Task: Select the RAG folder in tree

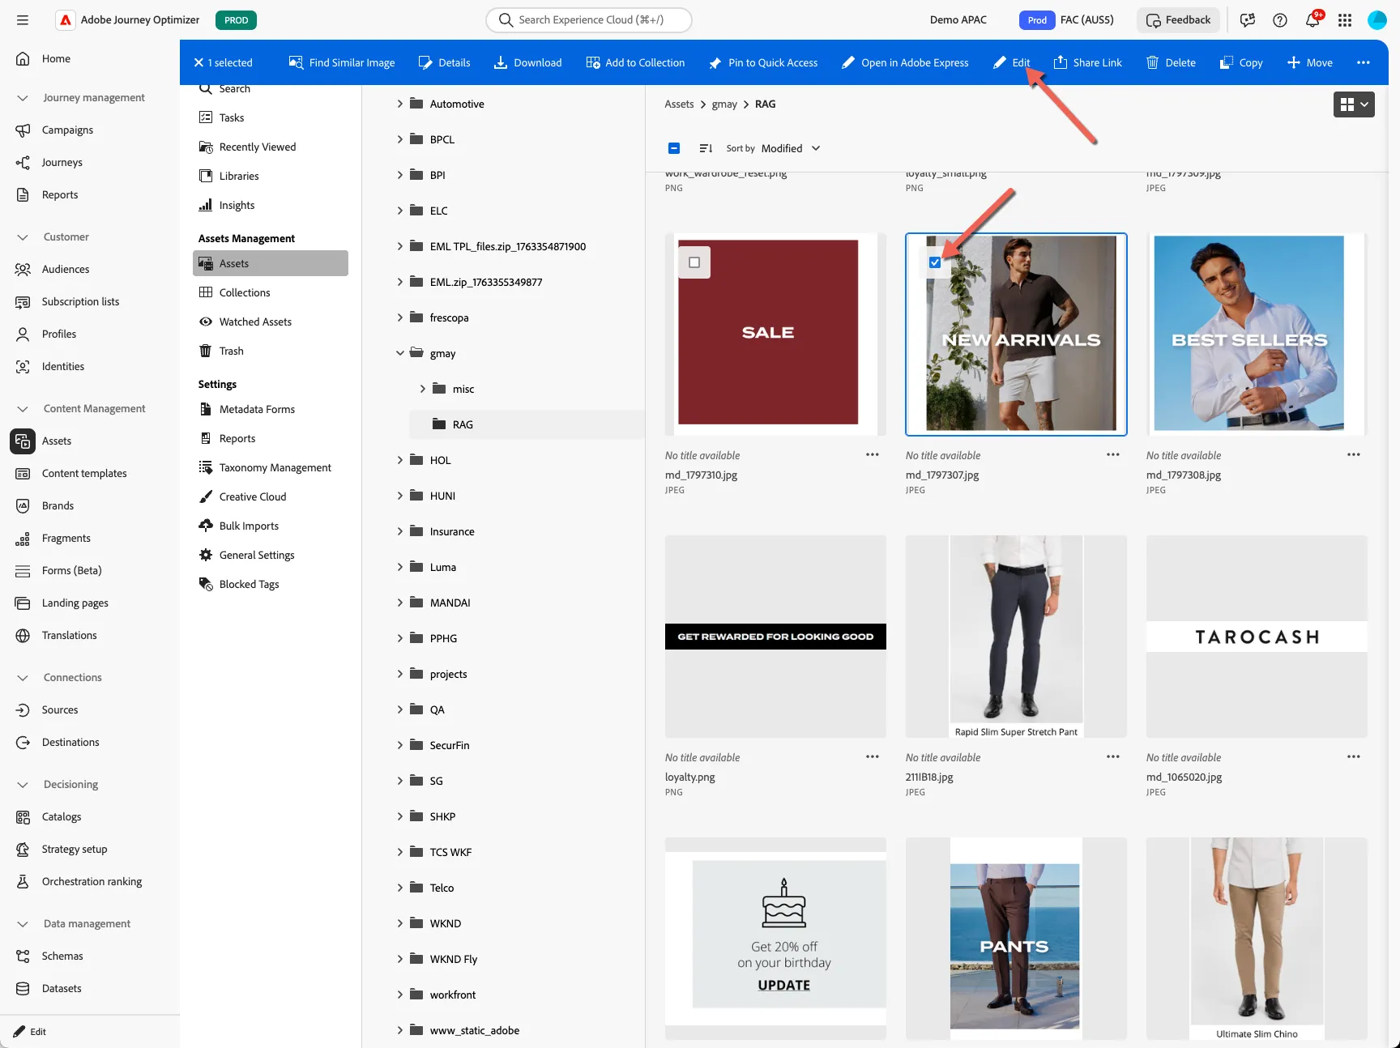Action: pyautogui.click(x=527, y=424)
